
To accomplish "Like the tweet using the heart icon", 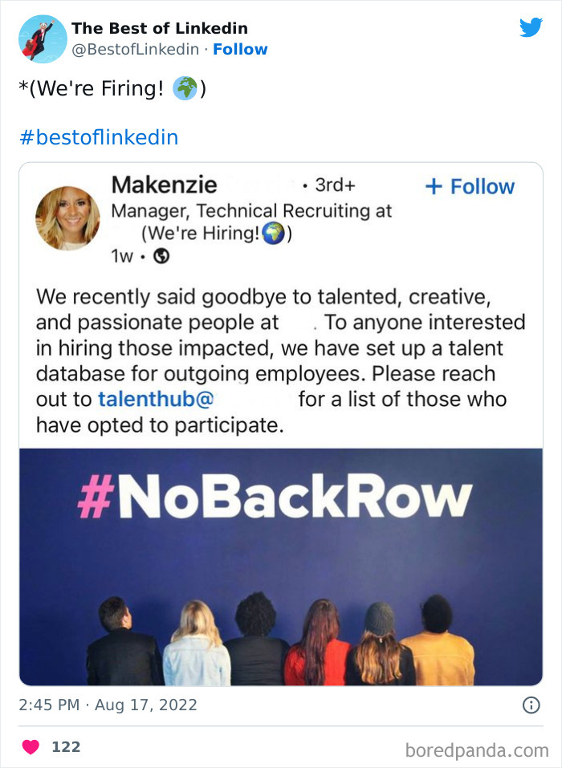I will [30, 746].
